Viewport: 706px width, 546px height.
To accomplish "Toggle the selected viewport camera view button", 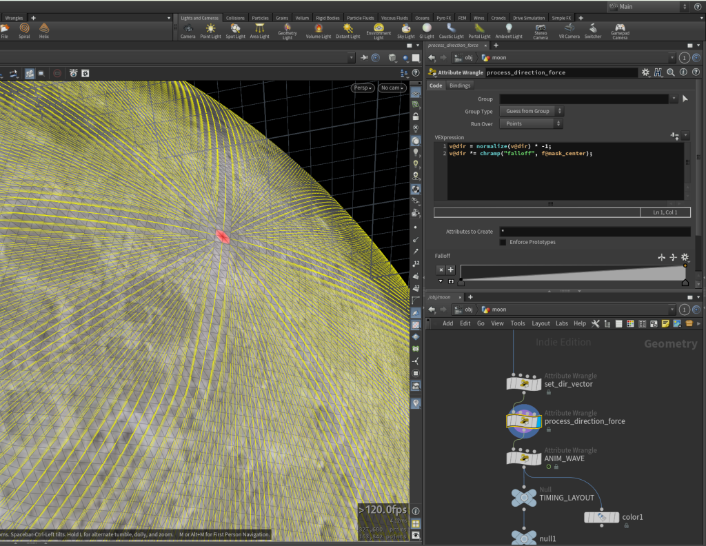I will point(30,73).
